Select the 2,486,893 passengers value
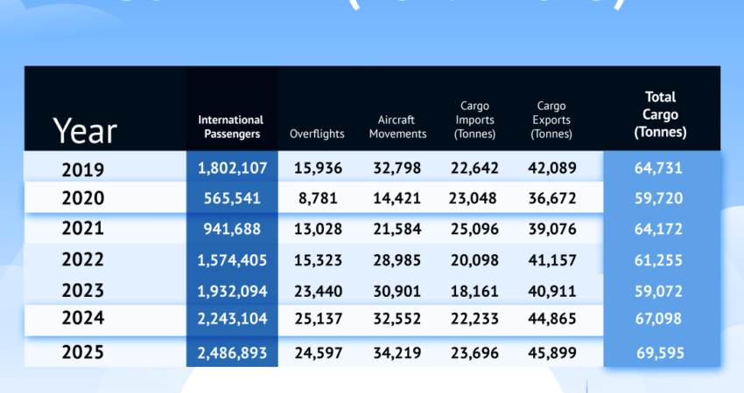Image resolution: width=744 pixels, height=393 pixels. (x=232, y=353)
